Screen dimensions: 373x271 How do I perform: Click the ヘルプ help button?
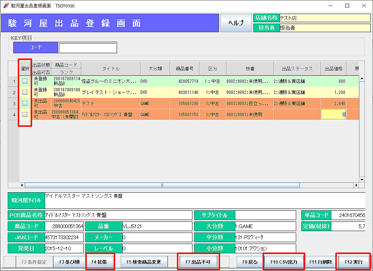[236, 23]
